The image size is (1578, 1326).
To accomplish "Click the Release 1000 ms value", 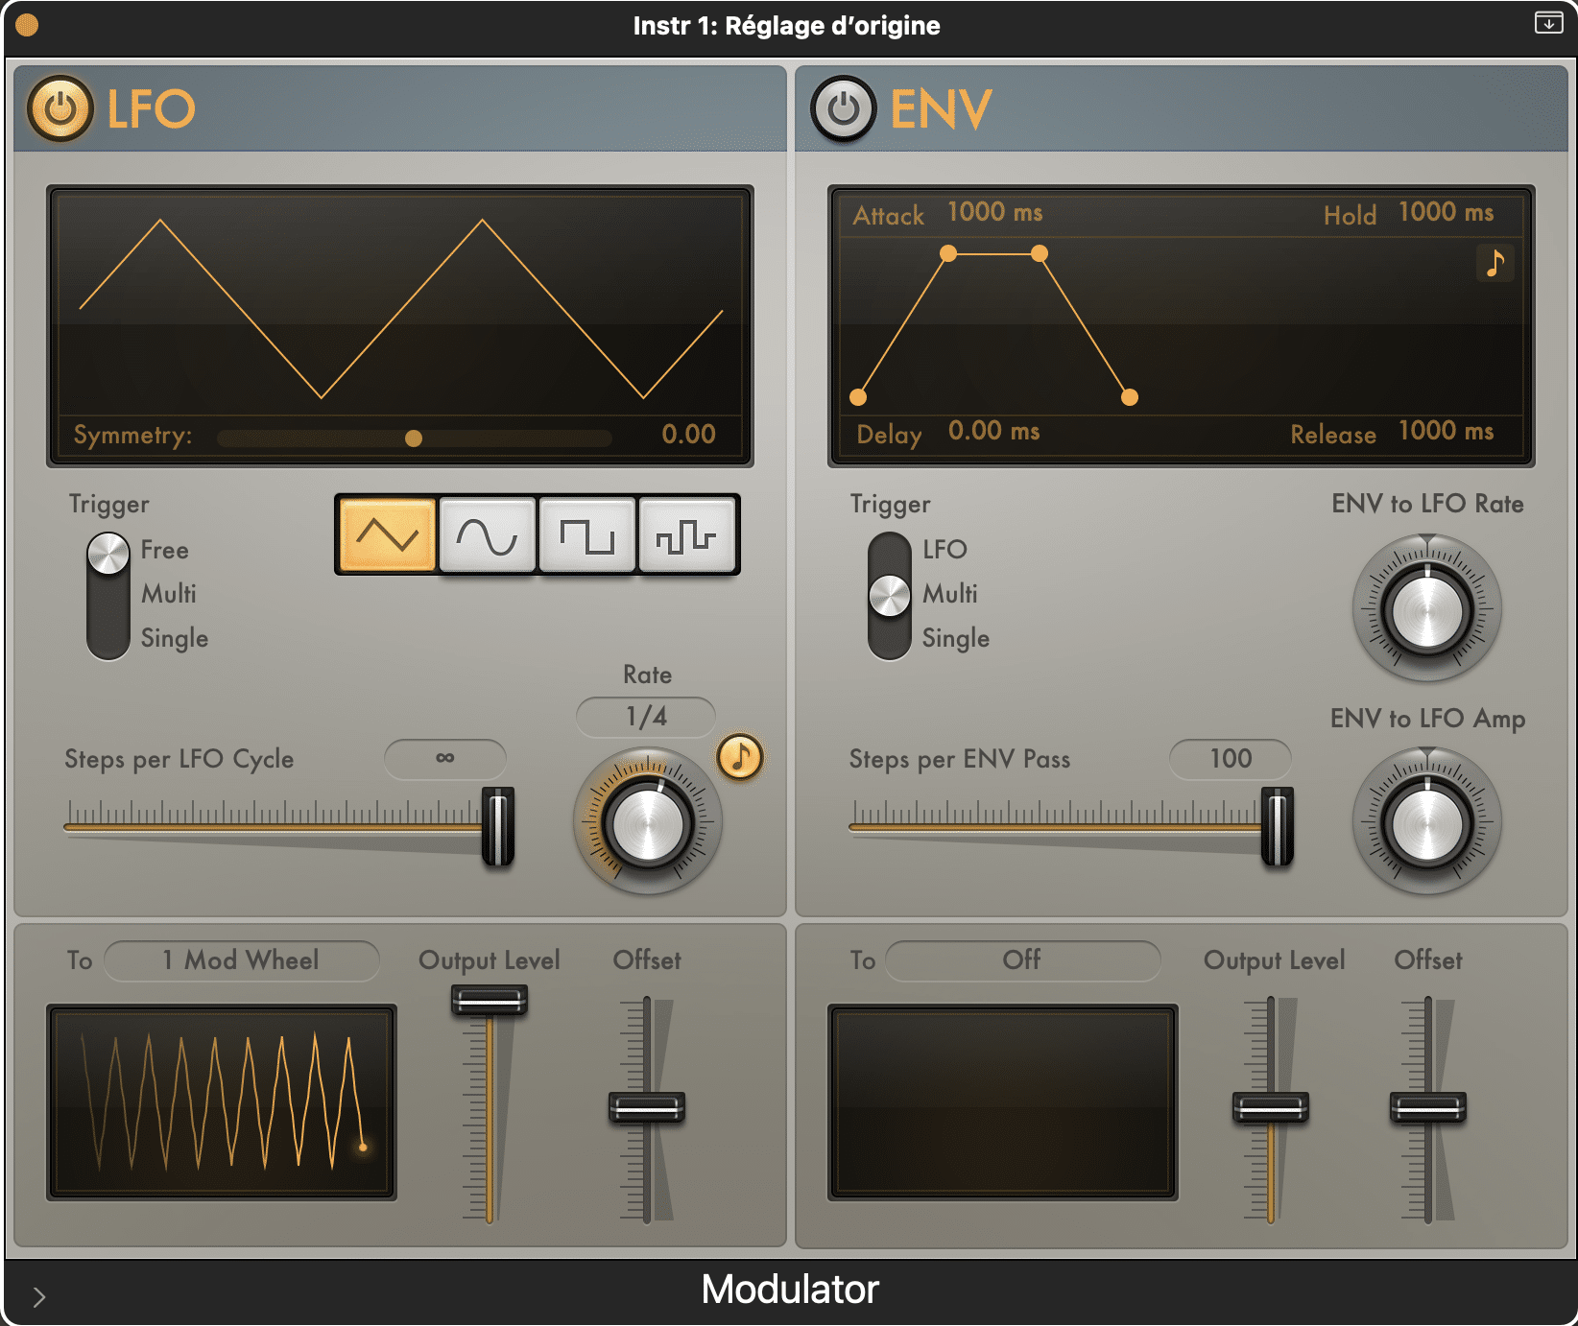I will (x=1446, y=431).
